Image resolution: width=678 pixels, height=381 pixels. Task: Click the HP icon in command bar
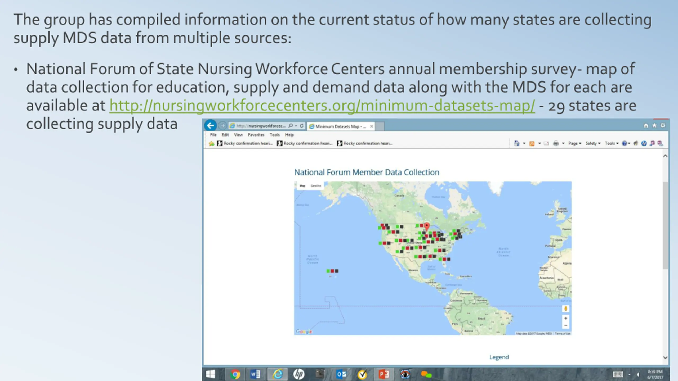(x=644, y=143)
